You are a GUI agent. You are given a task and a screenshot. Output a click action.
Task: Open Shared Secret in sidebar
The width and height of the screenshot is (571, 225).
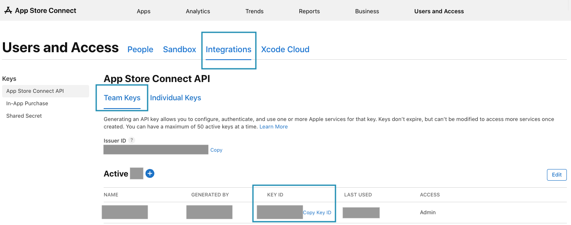coord(24,116)
